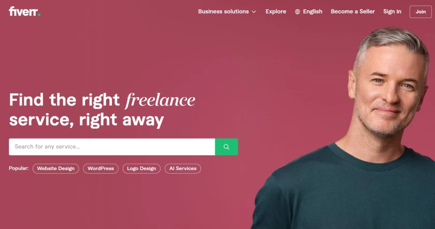Click the fiverr logo wordmark
435x229 pixels.
pos(24,11)
